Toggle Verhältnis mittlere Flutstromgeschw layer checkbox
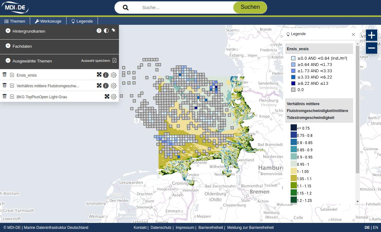Viewport: 381px width, 232px height. [12, 86]
